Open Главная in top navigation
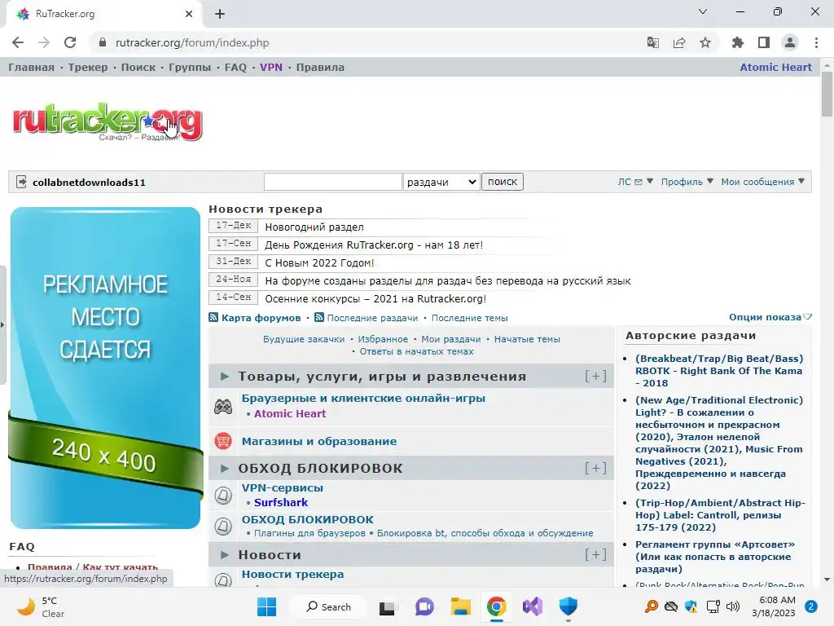 (32, 68)
